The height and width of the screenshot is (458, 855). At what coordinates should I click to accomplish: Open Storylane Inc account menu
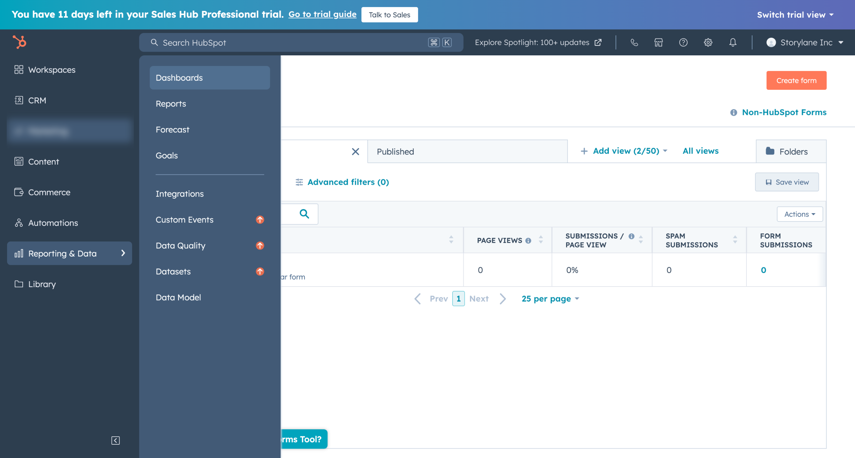(804, 42)
